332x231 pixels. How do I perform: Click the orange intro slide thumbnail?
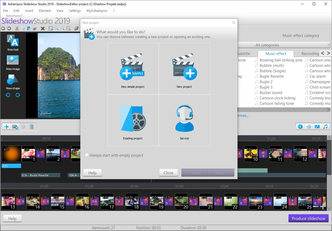11,154
